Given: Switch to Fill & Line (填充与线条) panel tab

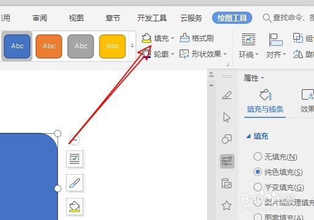Looking at the screenshot, I should point(265,109).
